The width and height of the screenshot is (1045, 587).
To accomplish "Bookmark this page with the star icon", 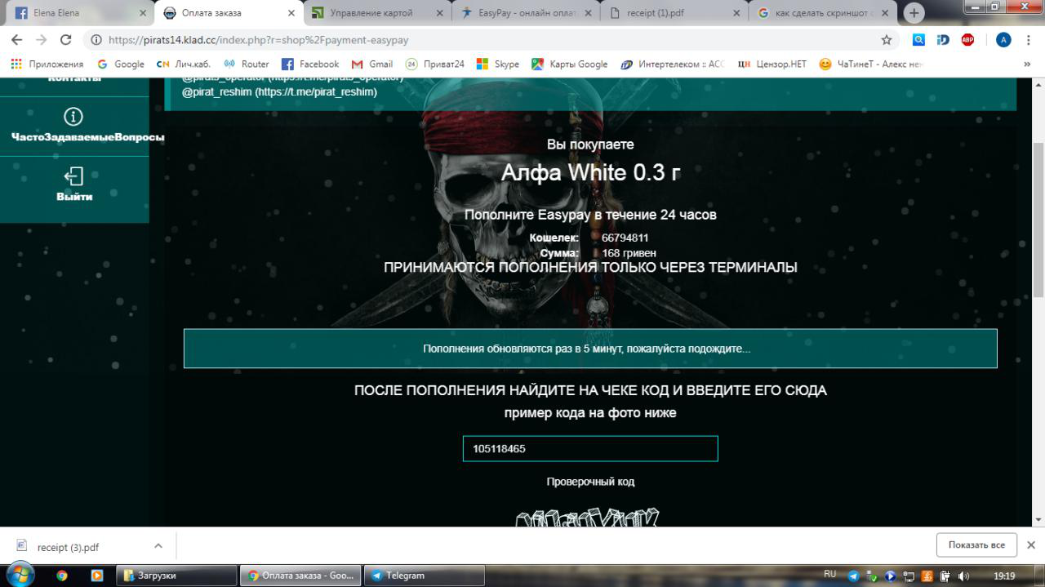I will pyautogui.click(x=887, y=39).
